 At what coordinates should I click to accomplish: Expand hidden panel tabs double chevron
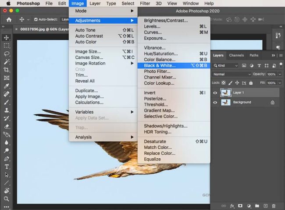(x=273, y=55)
